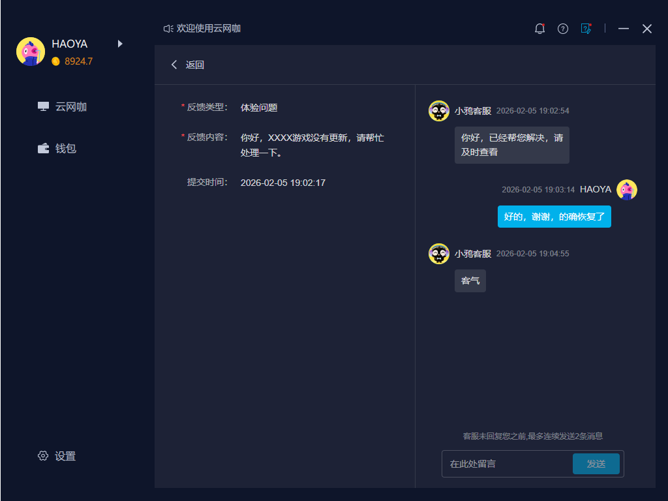Open the 钱包 sidebar menu item
The height and width of the screenshot is (501, 668).
65,149
